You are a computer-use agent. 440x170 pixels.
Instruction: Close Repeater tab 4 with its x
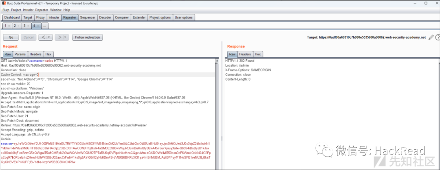click(37, 26)
